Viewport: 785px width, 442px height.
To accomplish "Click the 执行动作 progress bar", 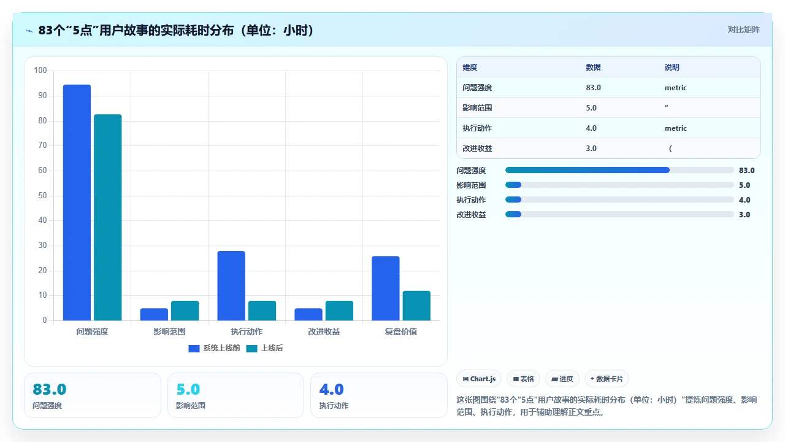I will pyautogui.click(x=619, y=200).
